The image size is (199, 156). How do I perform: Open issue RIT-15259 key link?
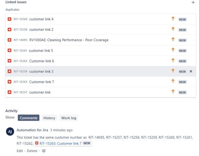tap(20, 71)
